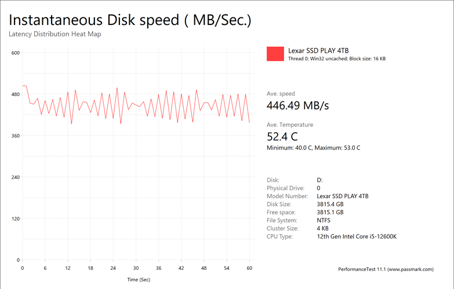This screenshot has height=289, width=454.
Task: Click the red Lexar SSD legend swatch
Action: point(275,54)
